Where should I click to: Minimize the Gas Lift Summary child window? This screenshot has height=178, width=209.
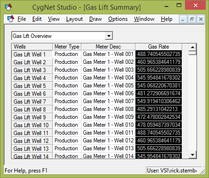point(183,19)
